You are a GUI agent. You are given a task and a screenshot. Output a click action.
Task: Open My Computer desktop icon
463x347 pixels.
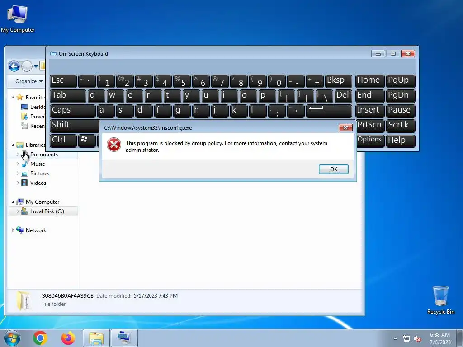(x=18, y=19)
